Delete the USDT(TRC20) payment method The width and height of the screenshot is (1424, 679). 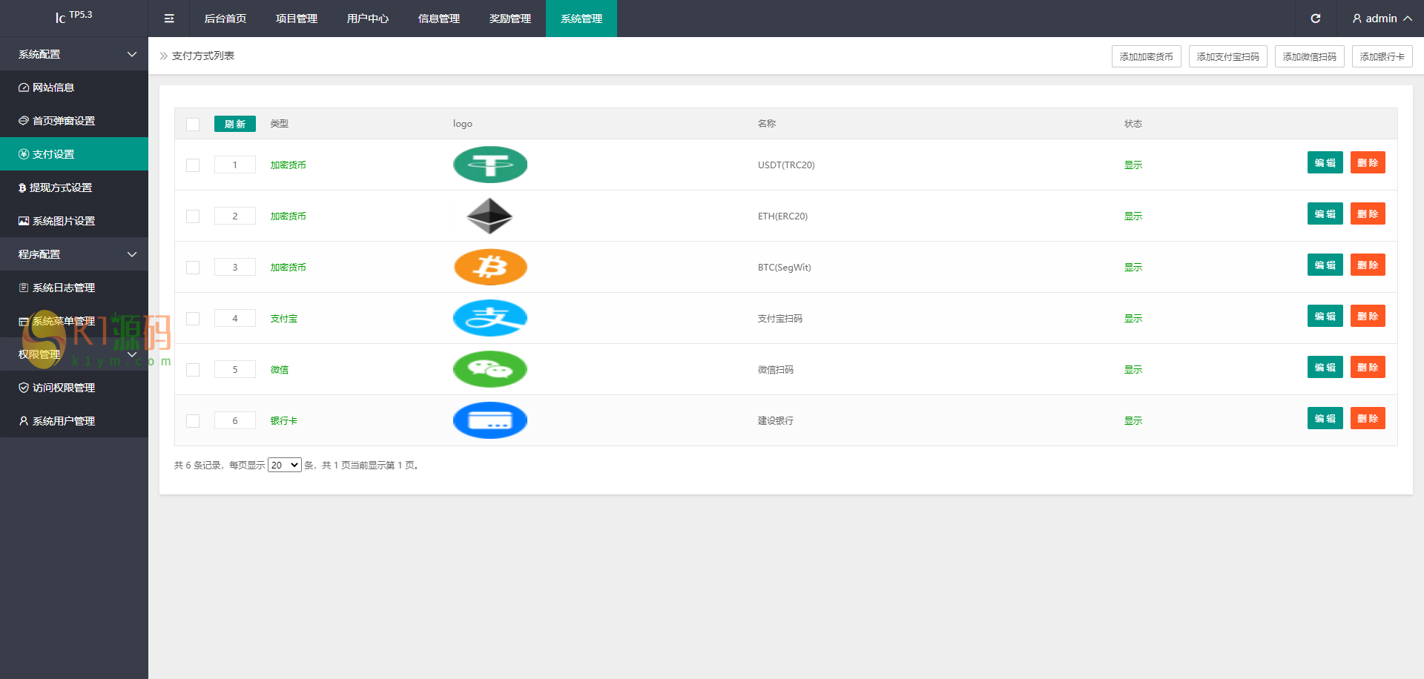coord(1368,162)
